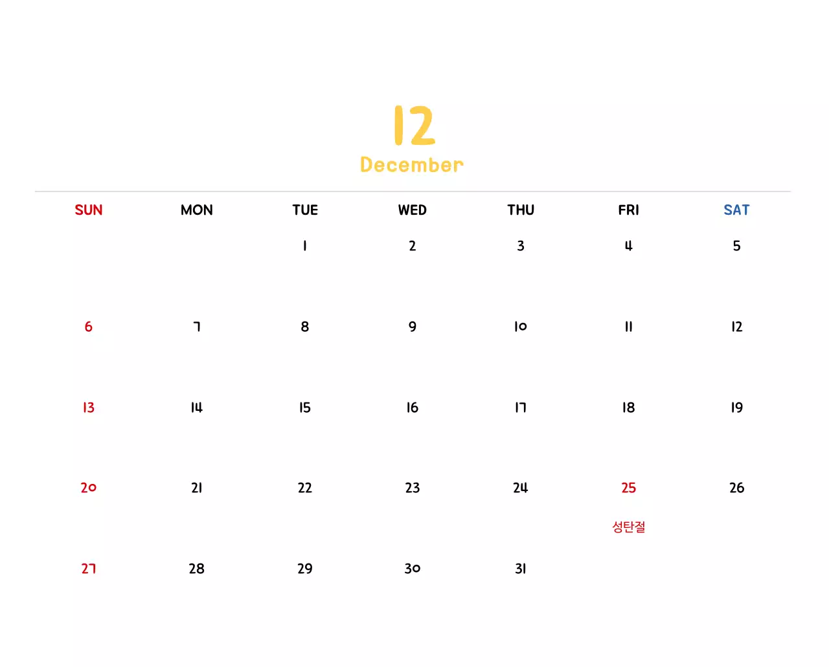Select date 10 in the Thursday column

(521, 327)
